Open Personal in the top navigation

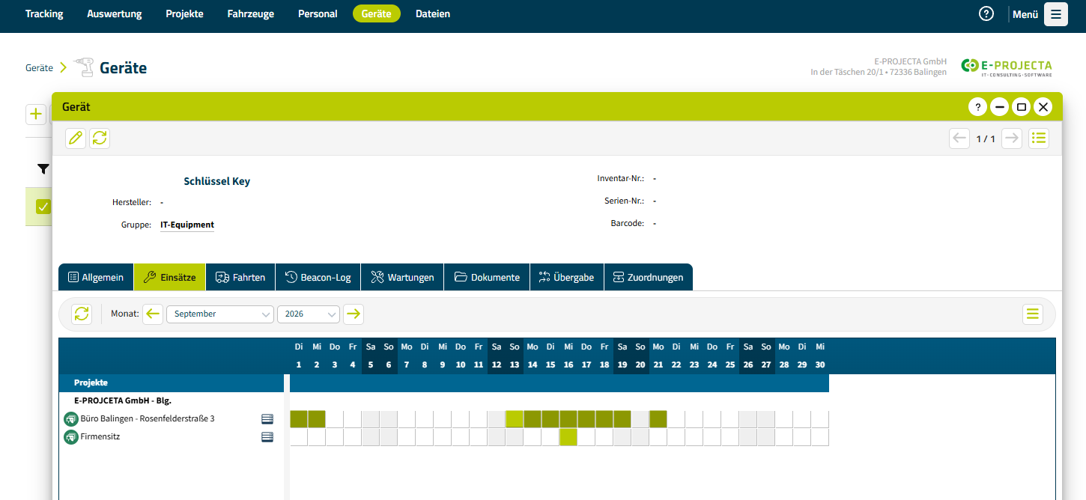click(x=318, y=13)
